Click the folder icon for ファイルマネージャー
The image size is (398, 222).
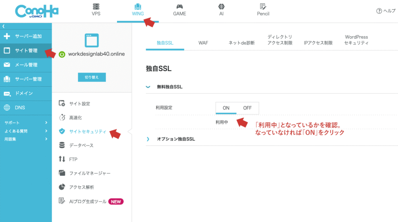(62, 173)
